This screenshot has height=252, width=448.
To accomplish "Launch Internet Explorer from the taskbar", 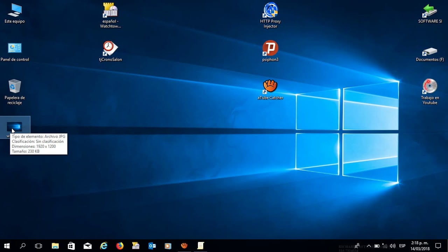I will coord(104,246).
